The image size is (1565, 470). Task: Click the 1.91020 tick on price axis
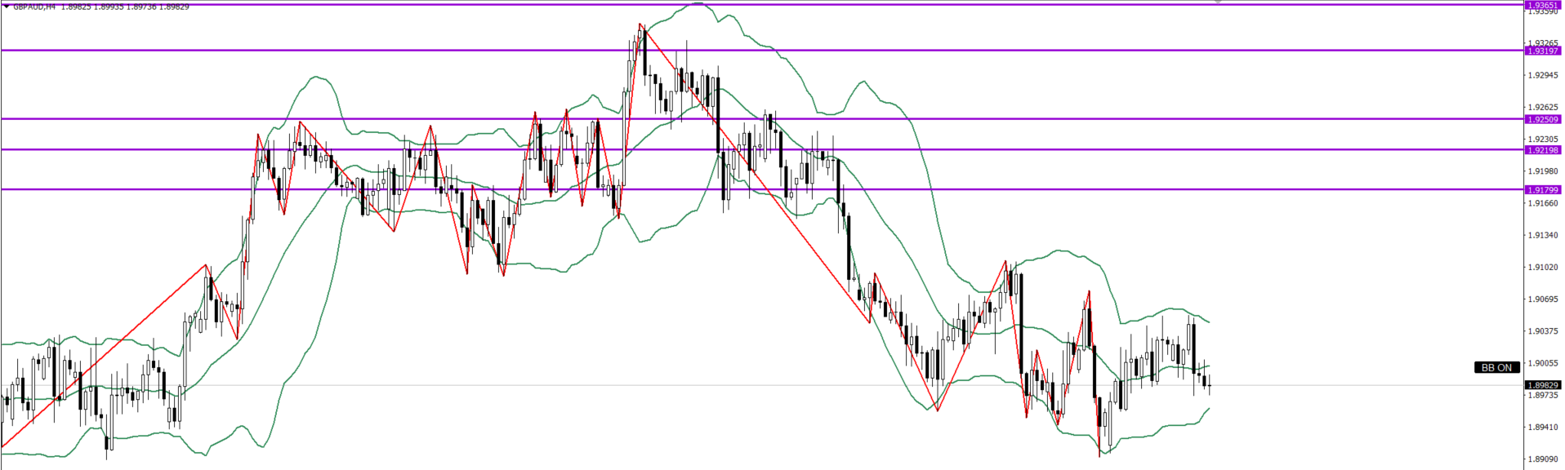1543,267
